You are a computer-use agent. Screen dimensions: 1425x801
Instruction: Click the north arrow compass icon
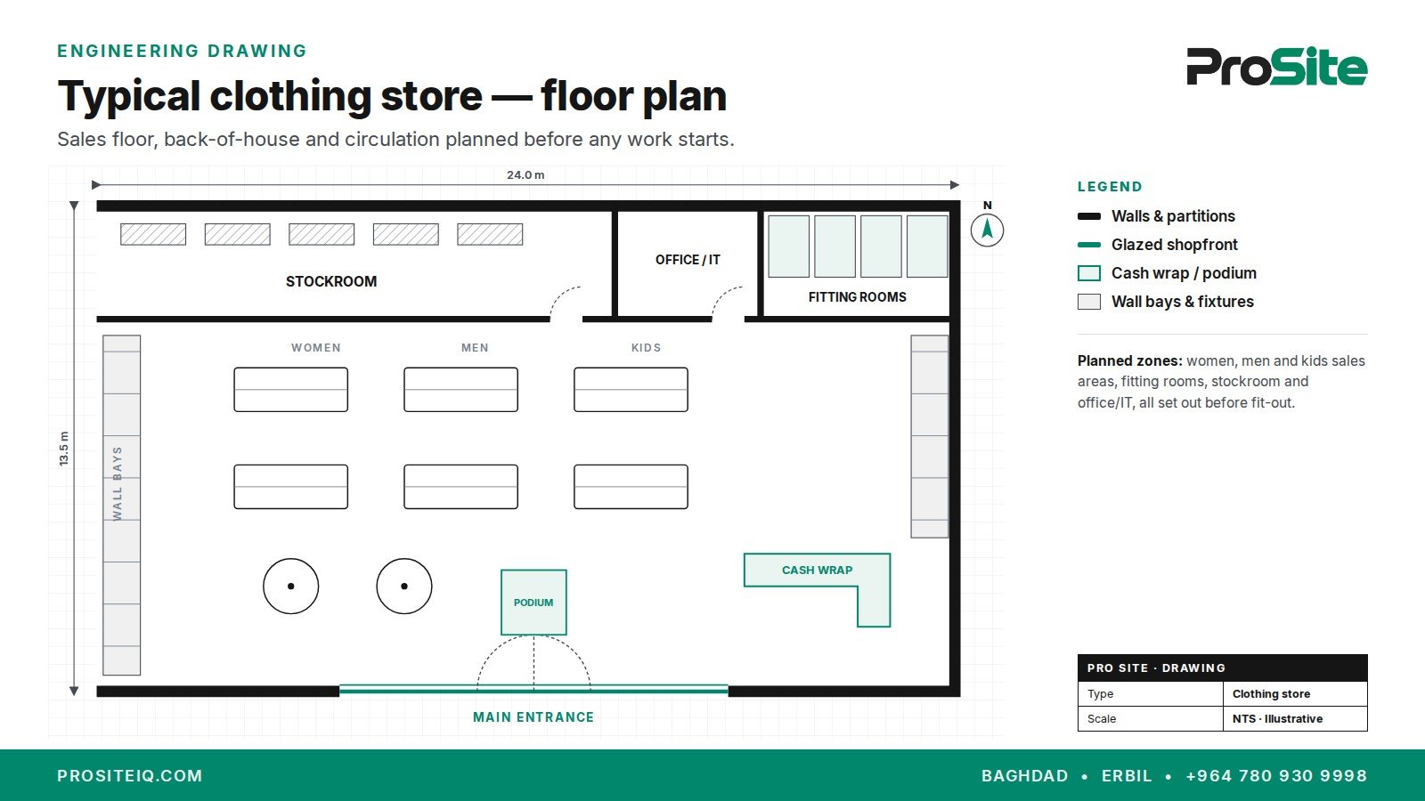987,231
